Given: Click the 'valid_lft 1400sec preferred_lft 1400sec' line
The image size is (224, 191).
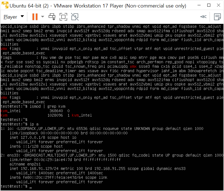Looking at the screenshot, I should tap(60, 173).
